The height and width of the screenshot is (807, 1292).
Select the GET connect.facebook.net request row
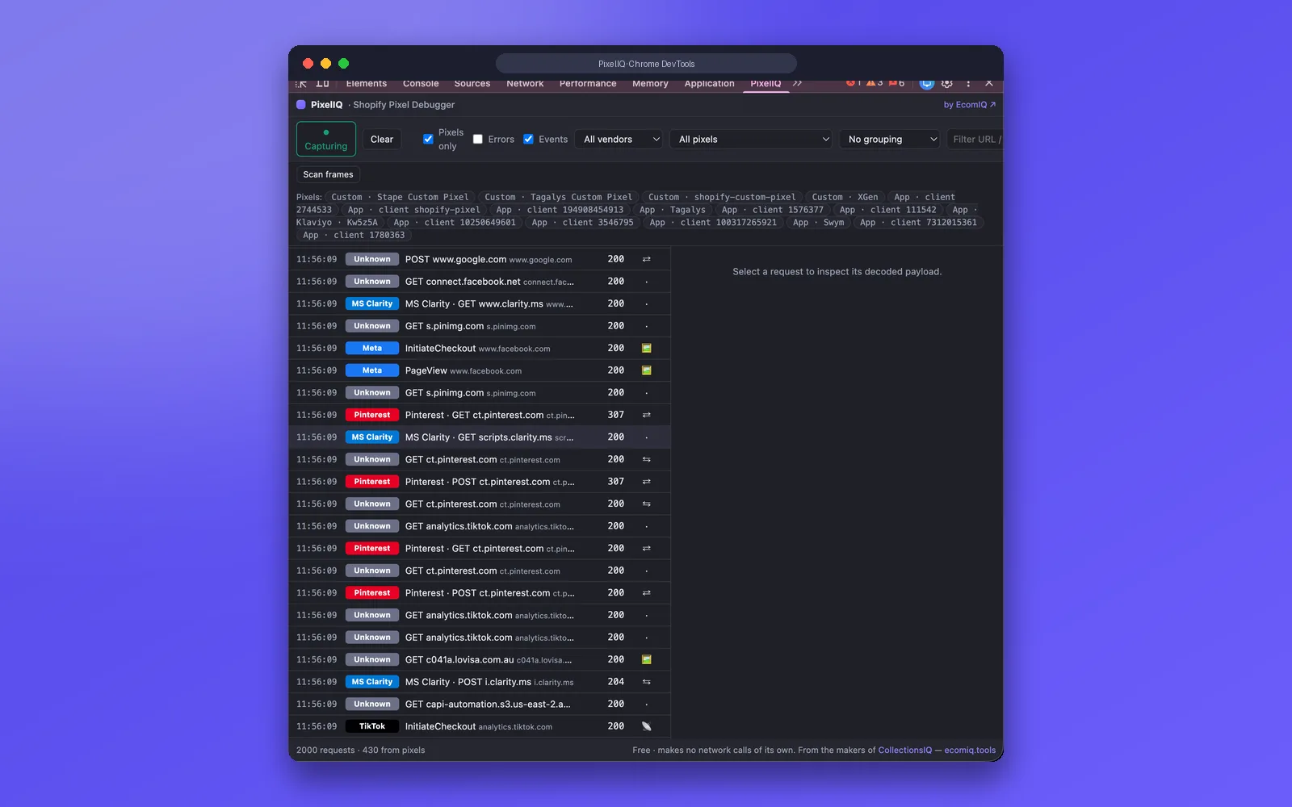pyautogui.click(x=480, y=282)
